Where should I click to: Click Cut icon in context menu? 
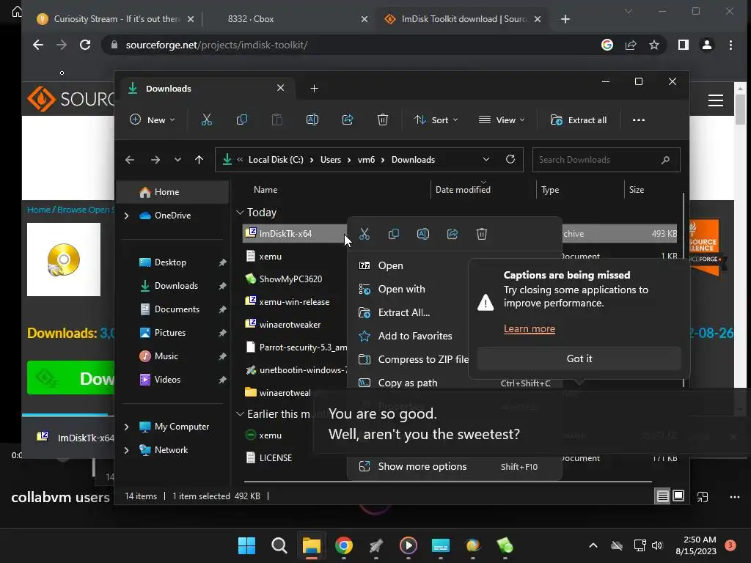point(364,234)
